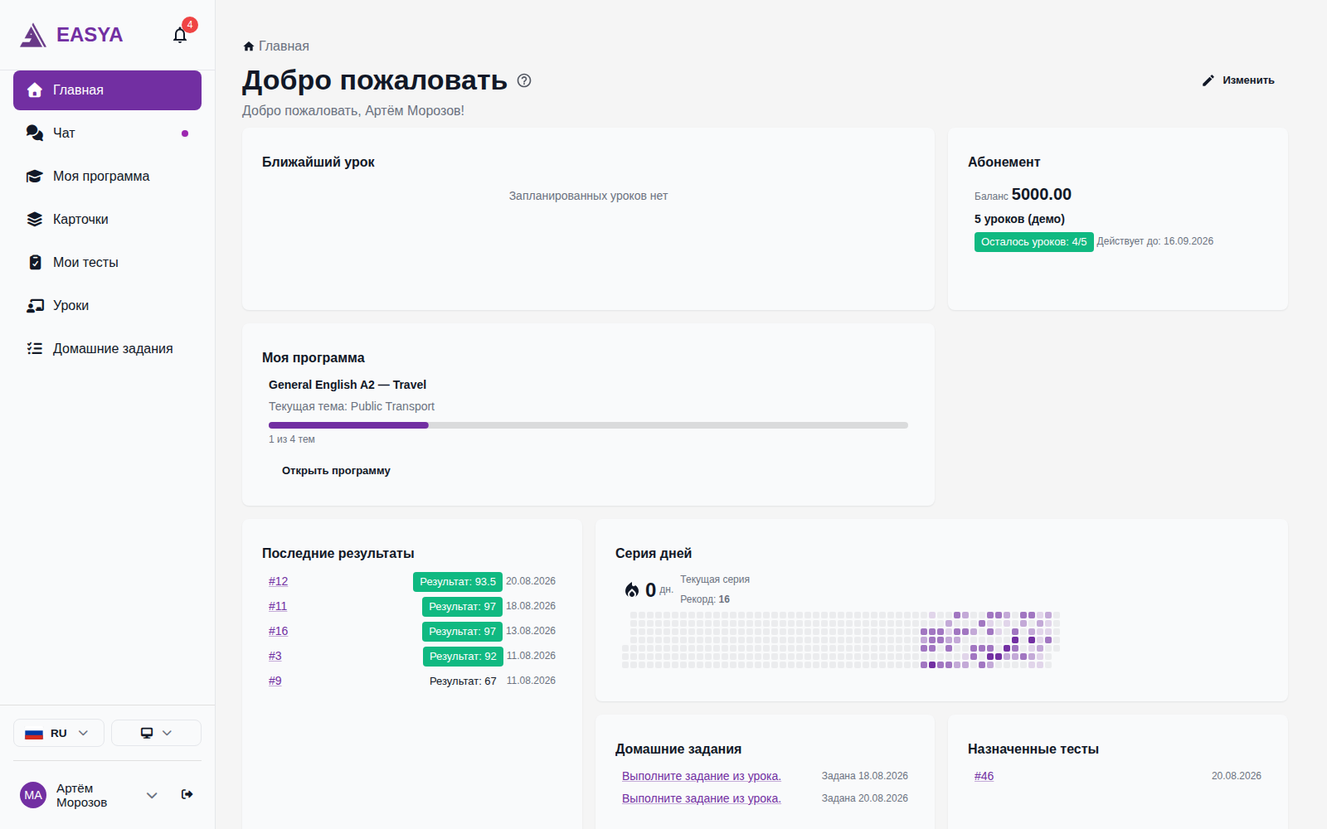Click the program topics progress bar
Image resolution: width=1327 pixels, height=829 pixels.
point(588,425)
